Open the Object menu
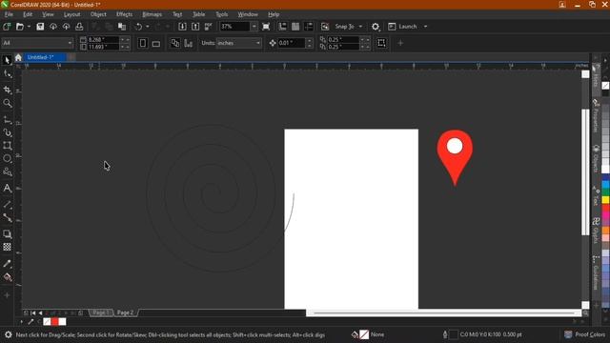 98,14
